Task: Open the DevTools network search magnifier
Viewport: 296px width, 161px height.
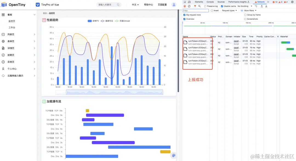Action: pos(199,6)
